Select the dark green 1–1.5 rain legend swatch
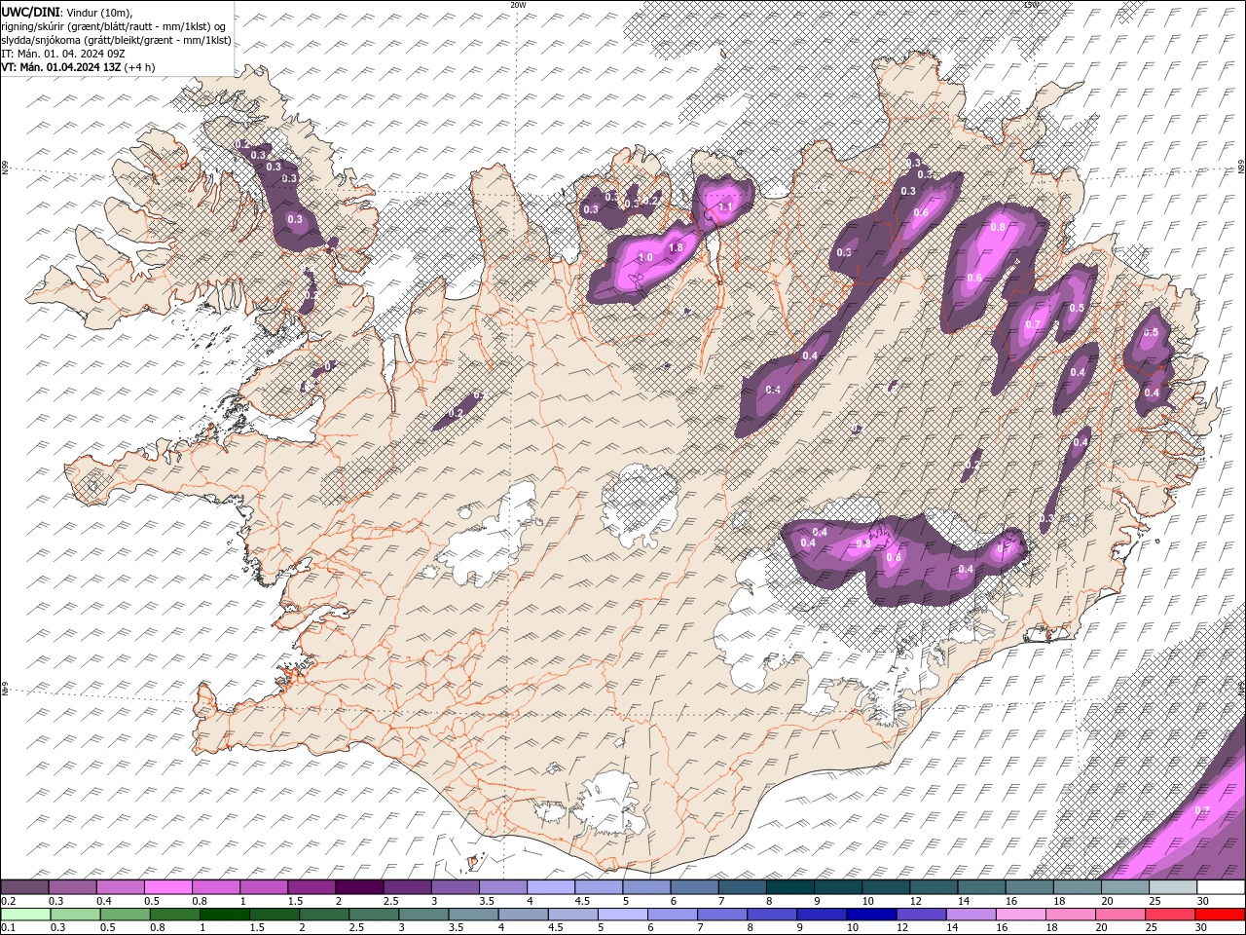This screenshot has width=1246, height=935. (x=225, y=915)
